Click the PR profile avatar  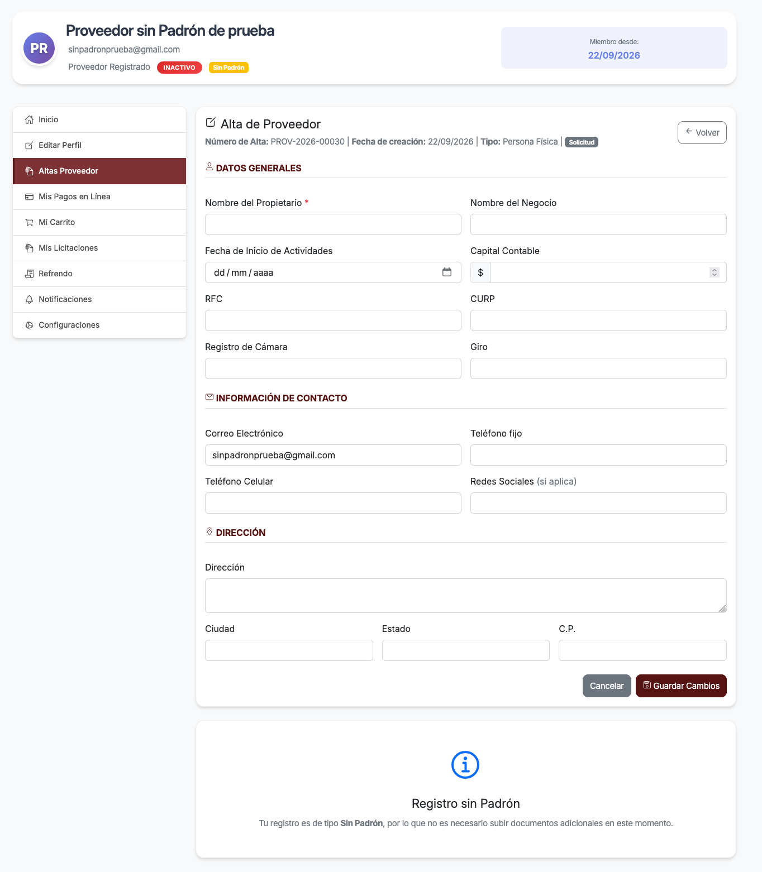point(39,48)
